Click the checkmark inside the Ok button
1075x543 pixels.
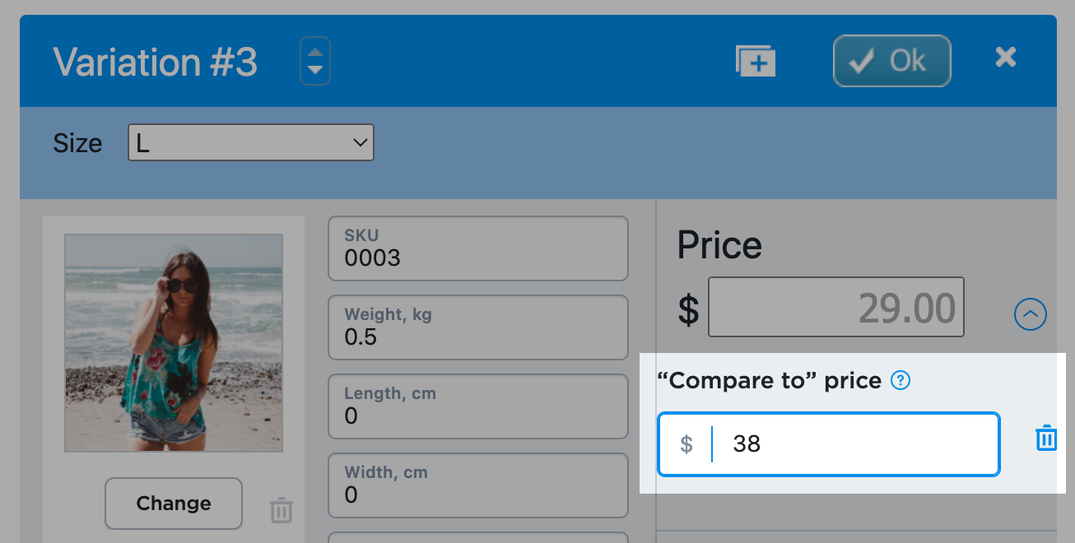pos(861,60)
